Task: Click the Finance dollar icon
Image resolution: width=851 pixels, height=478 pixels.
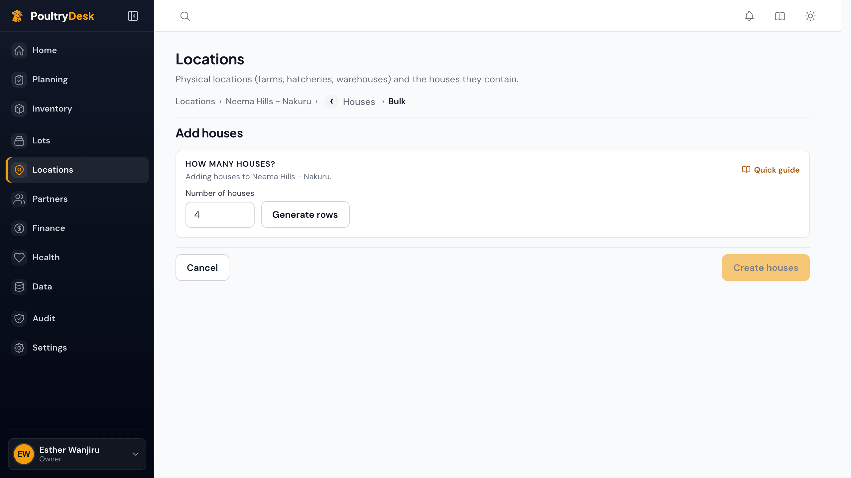Action: pyautogui.click(x=19, y=228)
